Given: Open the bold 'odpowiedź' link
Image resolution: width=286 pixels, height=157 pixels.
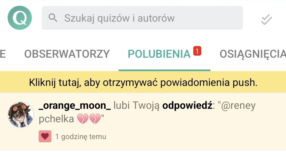Looking at the screenshot, I should (187, 106).
